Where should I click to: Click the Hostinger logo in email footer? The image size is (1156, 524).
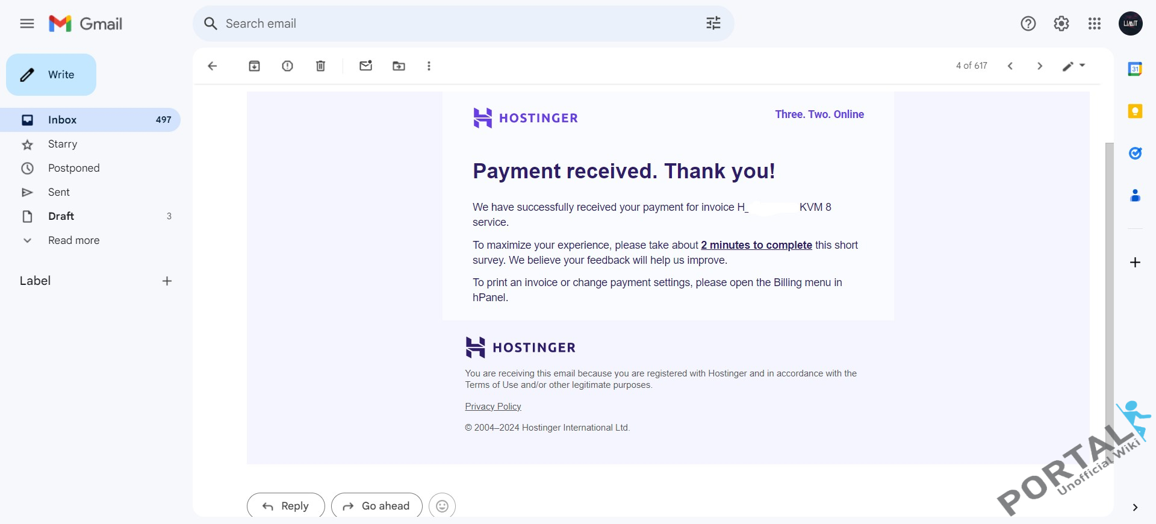521,348
